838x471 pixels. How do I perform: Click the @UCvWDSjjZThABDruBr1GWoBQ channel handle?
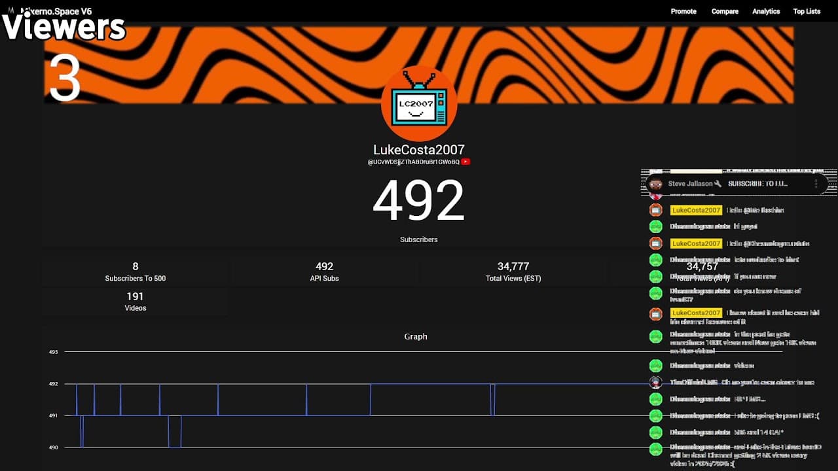[413, 162]
